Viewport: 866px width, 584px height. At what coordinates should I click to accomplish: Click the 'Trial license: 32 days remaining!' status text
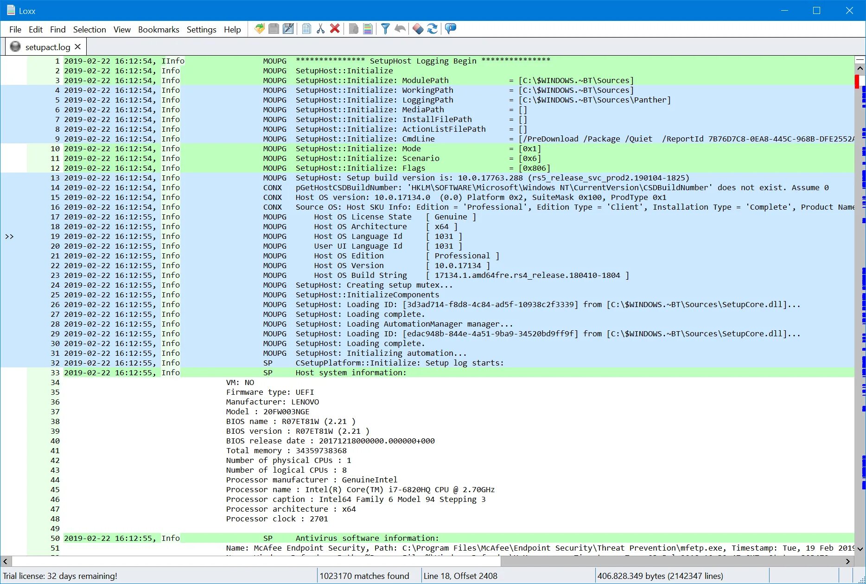click(x=60, y=576)
